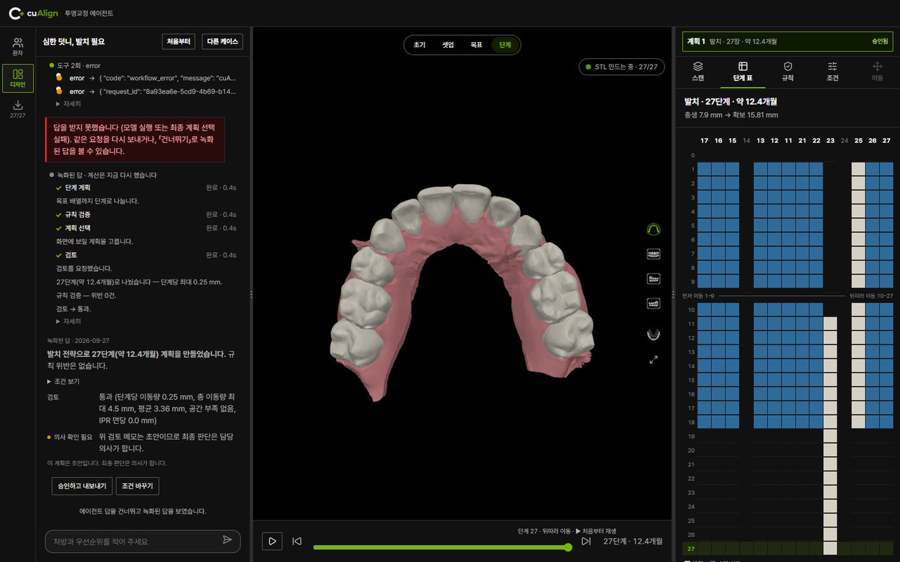This screenshot has width=900, height=562.
Task: Select the 계획 1 plan card
Action: click(x=787, y=41)
